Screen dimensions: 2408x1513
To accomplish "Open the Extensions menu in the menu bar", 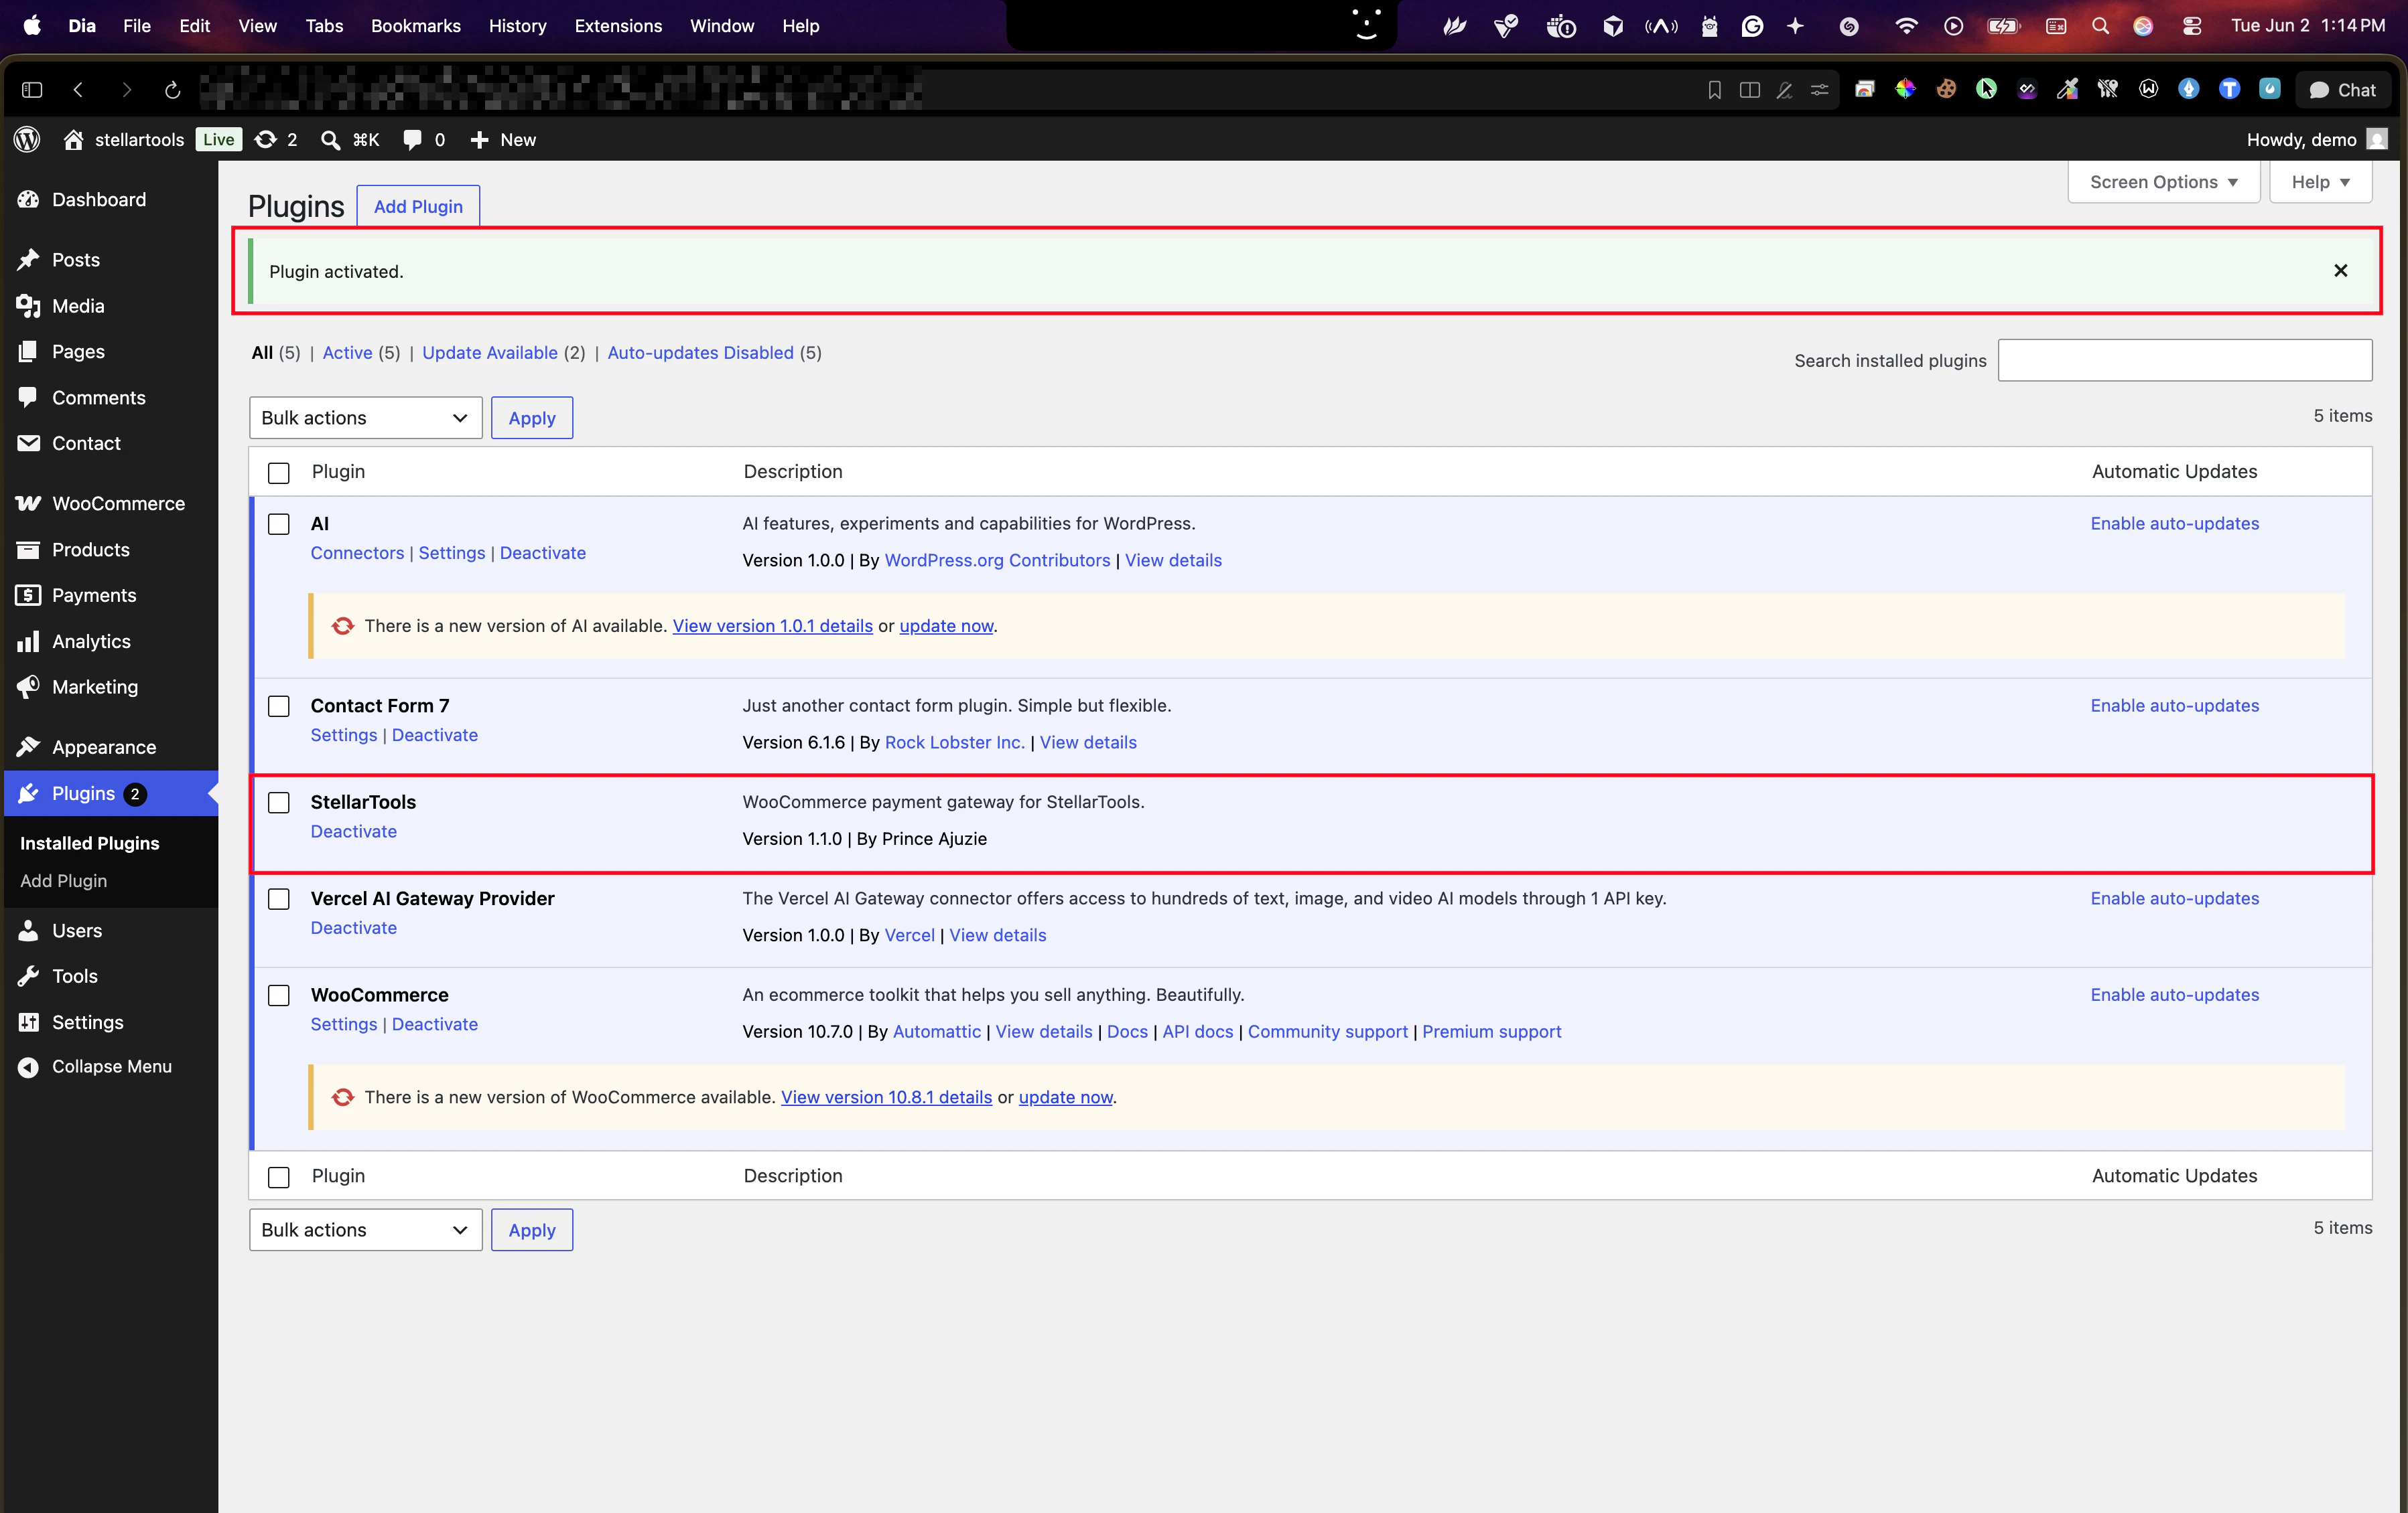I will [618, 26].
